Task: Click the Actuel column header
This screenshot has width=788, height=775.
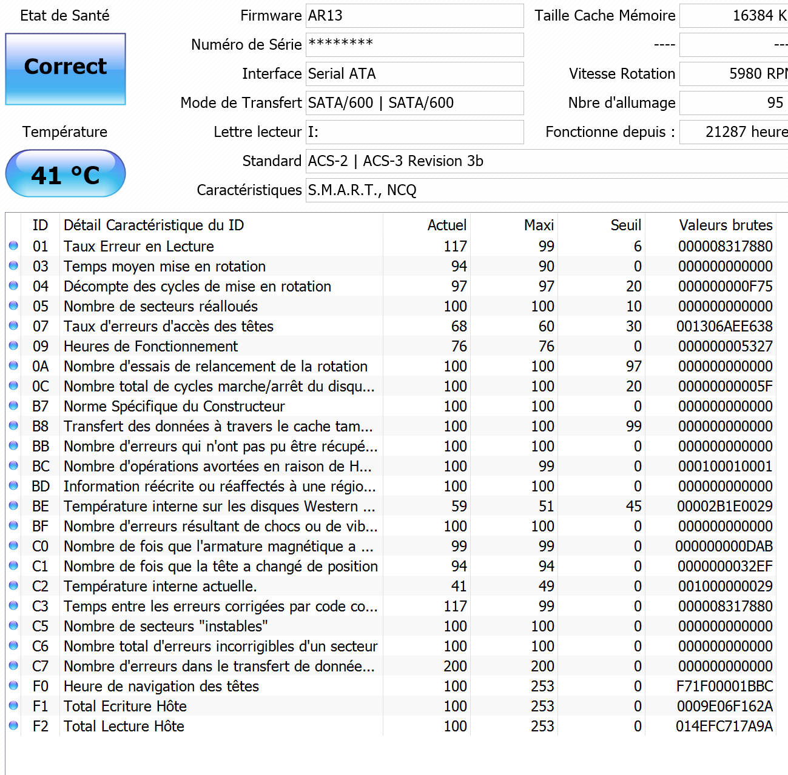Action: 427,225
